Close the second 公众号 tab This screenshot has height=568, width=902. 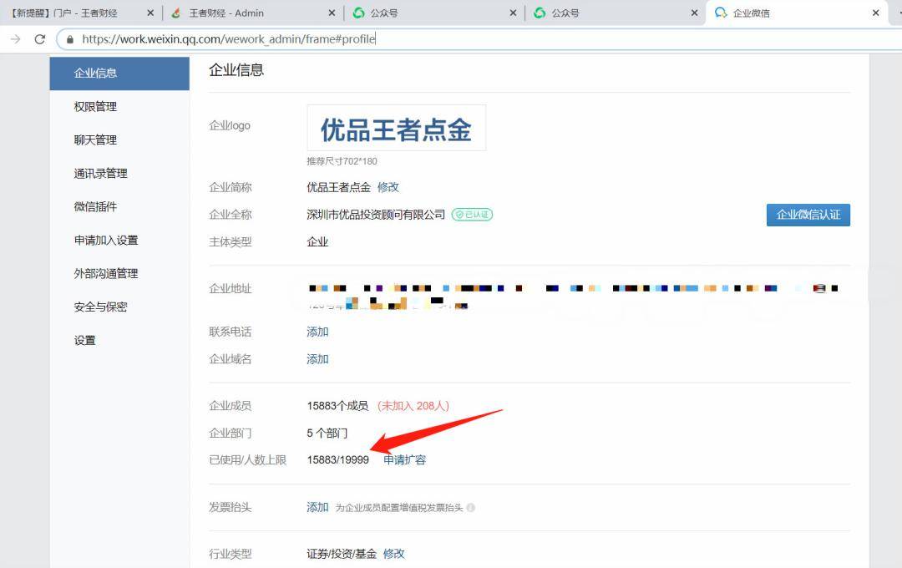(694, 13)
